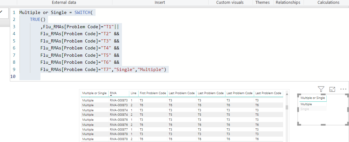Click the Calculations ribbon group label
349x142 pixels.
pyautogui.click(x=328, y=3)
